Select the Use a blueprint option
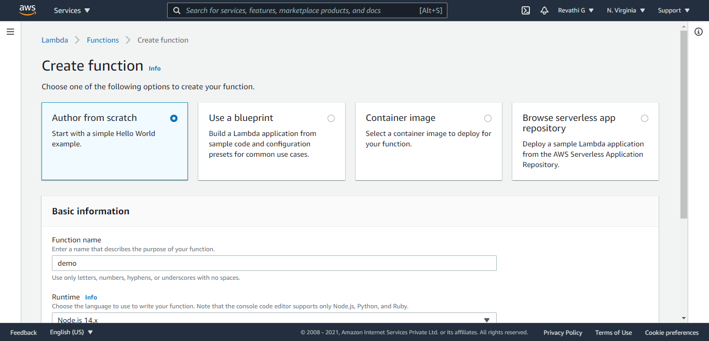Viewport: 709px width, 341px height. [331, 118]
